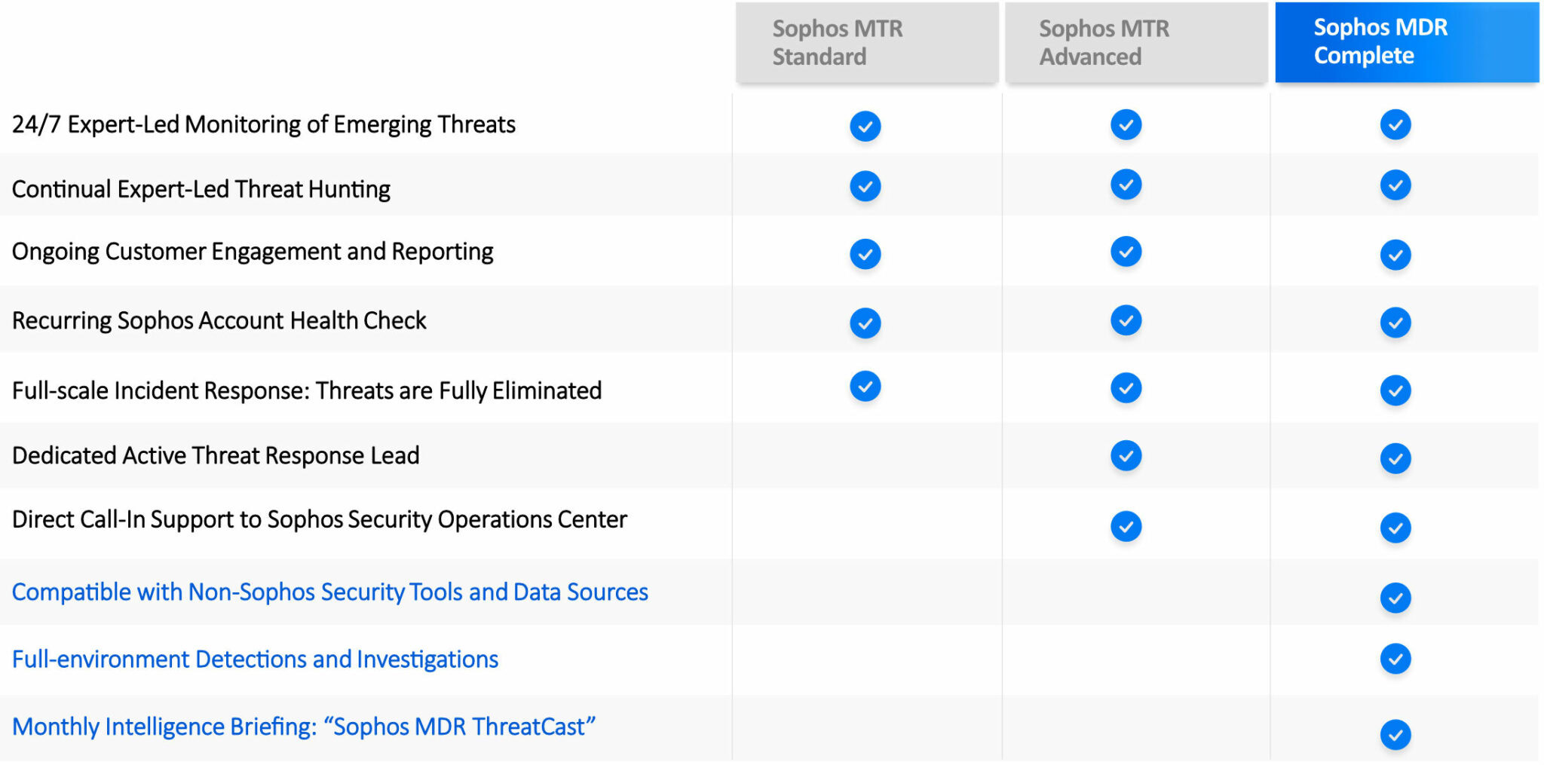1544x765 pixels.
Task: Expand the Sophos MTR Standard column header
Action: click(865, 41)
